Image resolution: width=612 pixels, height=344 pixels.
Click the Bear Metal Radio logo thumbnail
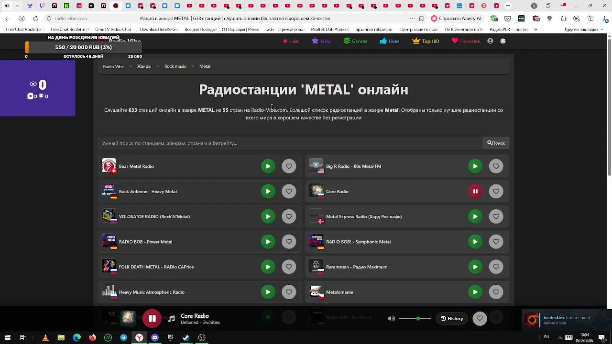tap(109, 166)
